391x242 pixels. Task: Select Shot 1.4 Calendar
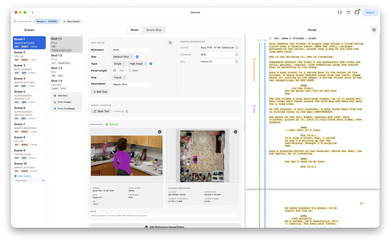(66, 85)
